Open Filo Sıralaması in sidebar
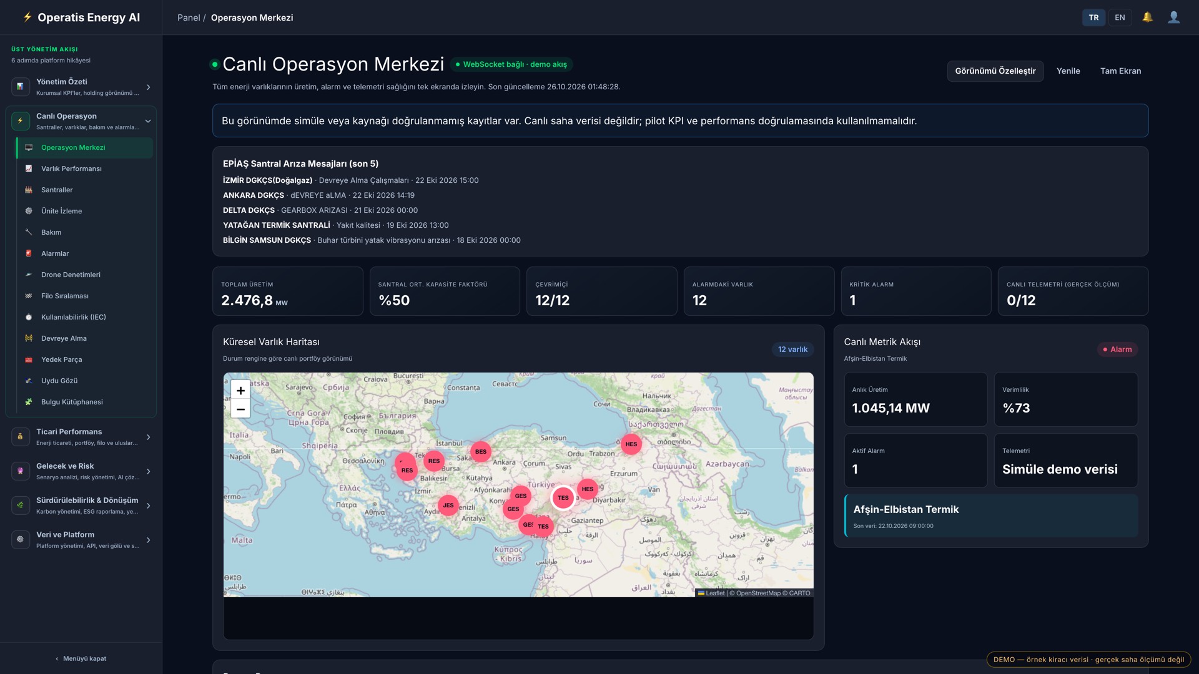1199x674 pixels. coord(85,296)
